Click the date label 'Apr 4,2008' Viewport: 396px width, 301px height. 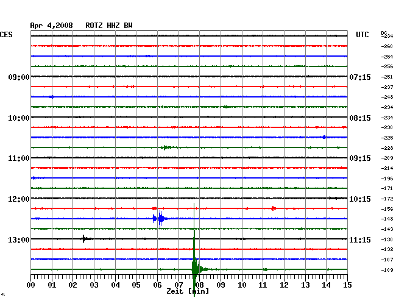pos(52,26)
